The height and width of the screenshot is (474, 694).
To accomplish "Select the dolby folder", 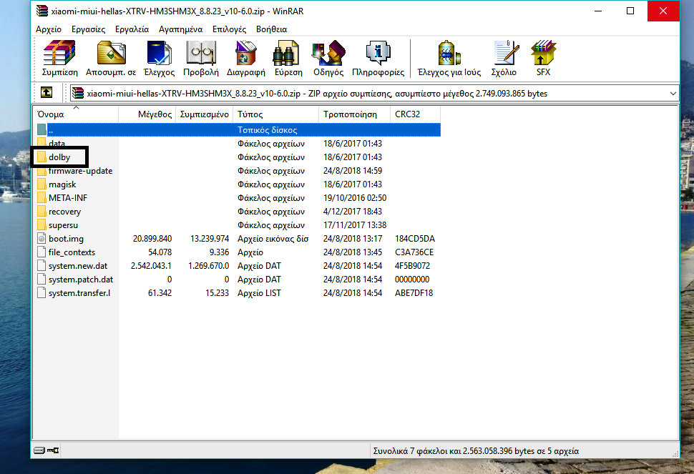I will pyautogui.click(x=59, y=157).
